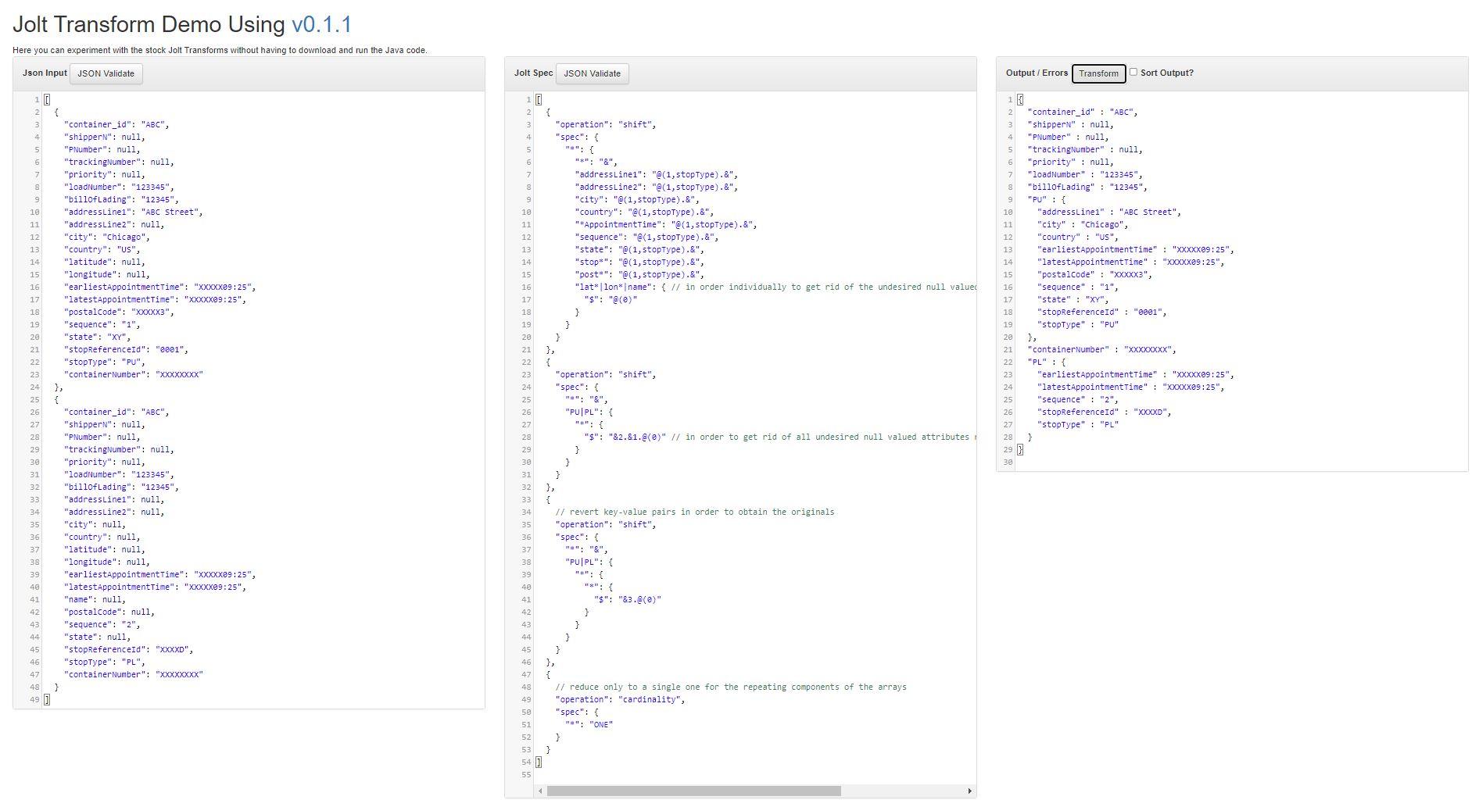
Task: Click "$": "&2.&1.@(0)" line in Jolt Spec
Action: coord(780,437)
